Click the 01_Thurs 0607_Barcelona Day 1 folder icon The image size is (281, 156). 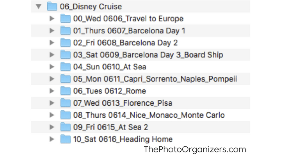coord(66,30)
